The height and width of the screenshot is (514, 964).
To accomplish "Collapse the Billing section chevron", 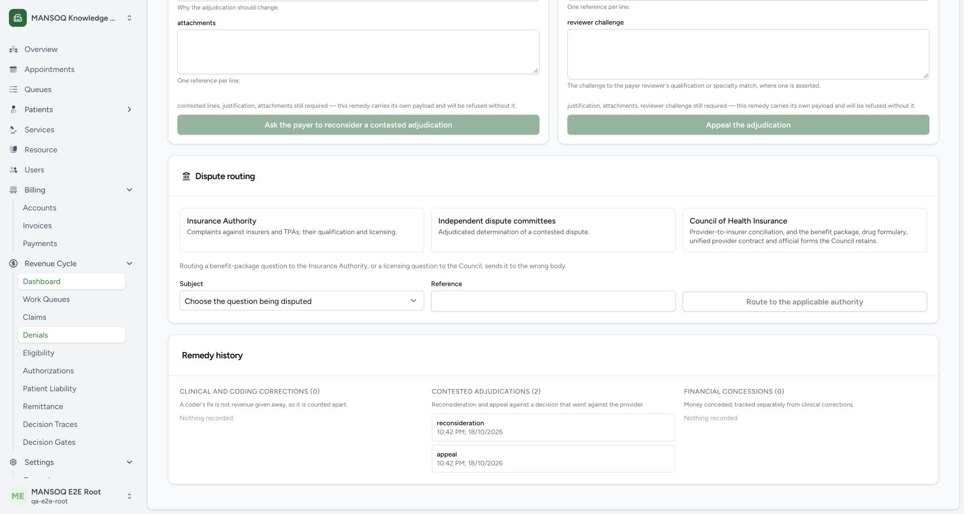I will tap(129, 190).
